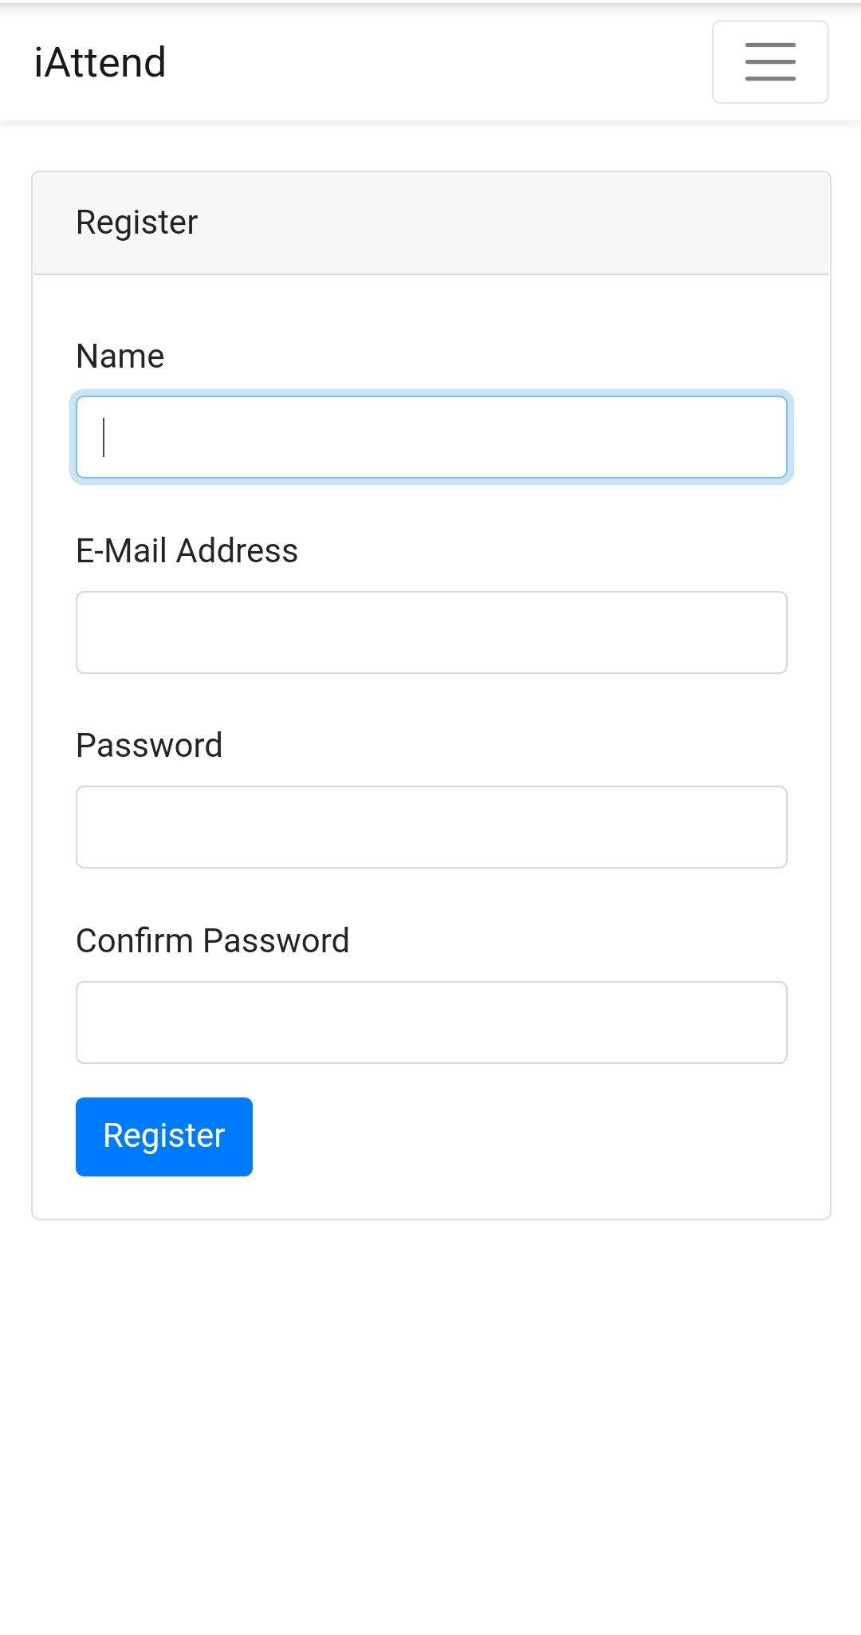Click the blue Register submit button
The image size is (861, 1635).
click(164, 1137)
